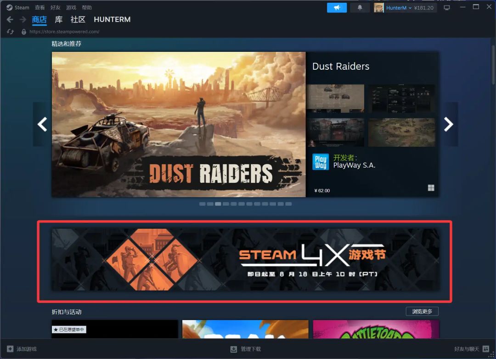Switch to the 库 tab

(x=58, y=20)
